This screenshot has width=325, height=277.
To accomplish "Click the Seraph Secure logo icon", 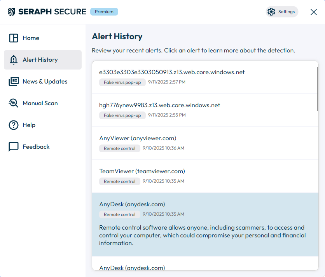I will [11, 12].
